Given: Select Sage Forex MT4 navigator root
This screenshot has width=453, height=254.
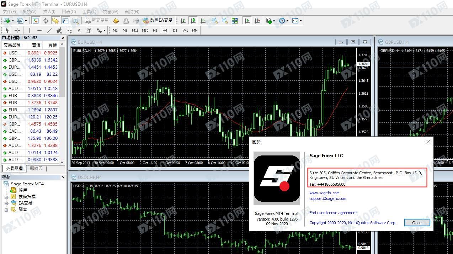Looking at the screenshot, I should click(x=27, y=184).
